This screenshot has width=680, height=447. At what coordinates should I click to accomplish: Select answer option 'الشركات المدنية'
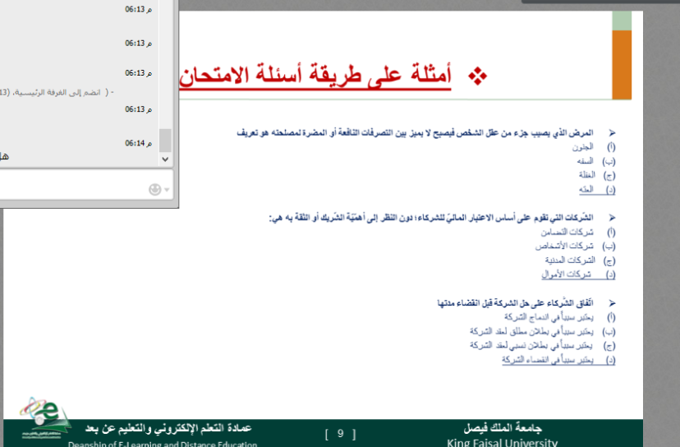(x=570, y=260)
